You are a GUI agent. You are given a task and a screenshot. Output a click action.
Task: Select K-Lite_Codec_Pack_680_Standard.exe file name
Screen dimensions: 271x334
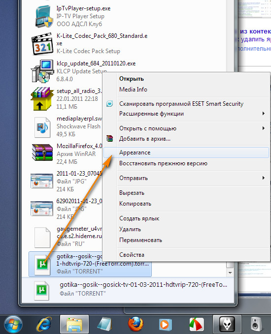102,40
